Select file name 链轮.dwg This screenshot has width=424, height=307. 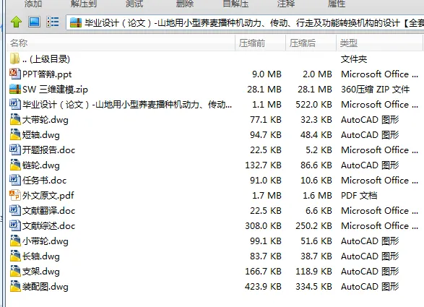pos(41,165)
